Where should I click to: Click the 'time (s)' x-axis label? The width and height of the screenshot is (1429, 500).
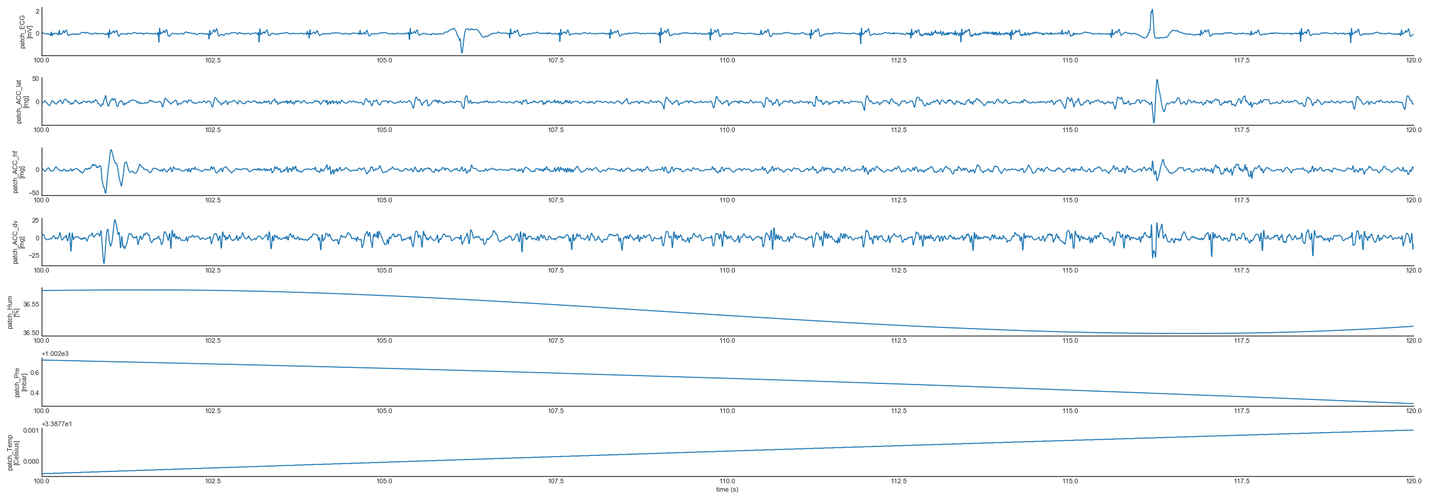(727, 490)
